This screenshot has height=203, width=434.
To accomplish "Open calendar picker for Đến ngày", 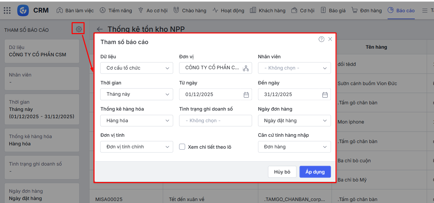I will pos(325,95).
